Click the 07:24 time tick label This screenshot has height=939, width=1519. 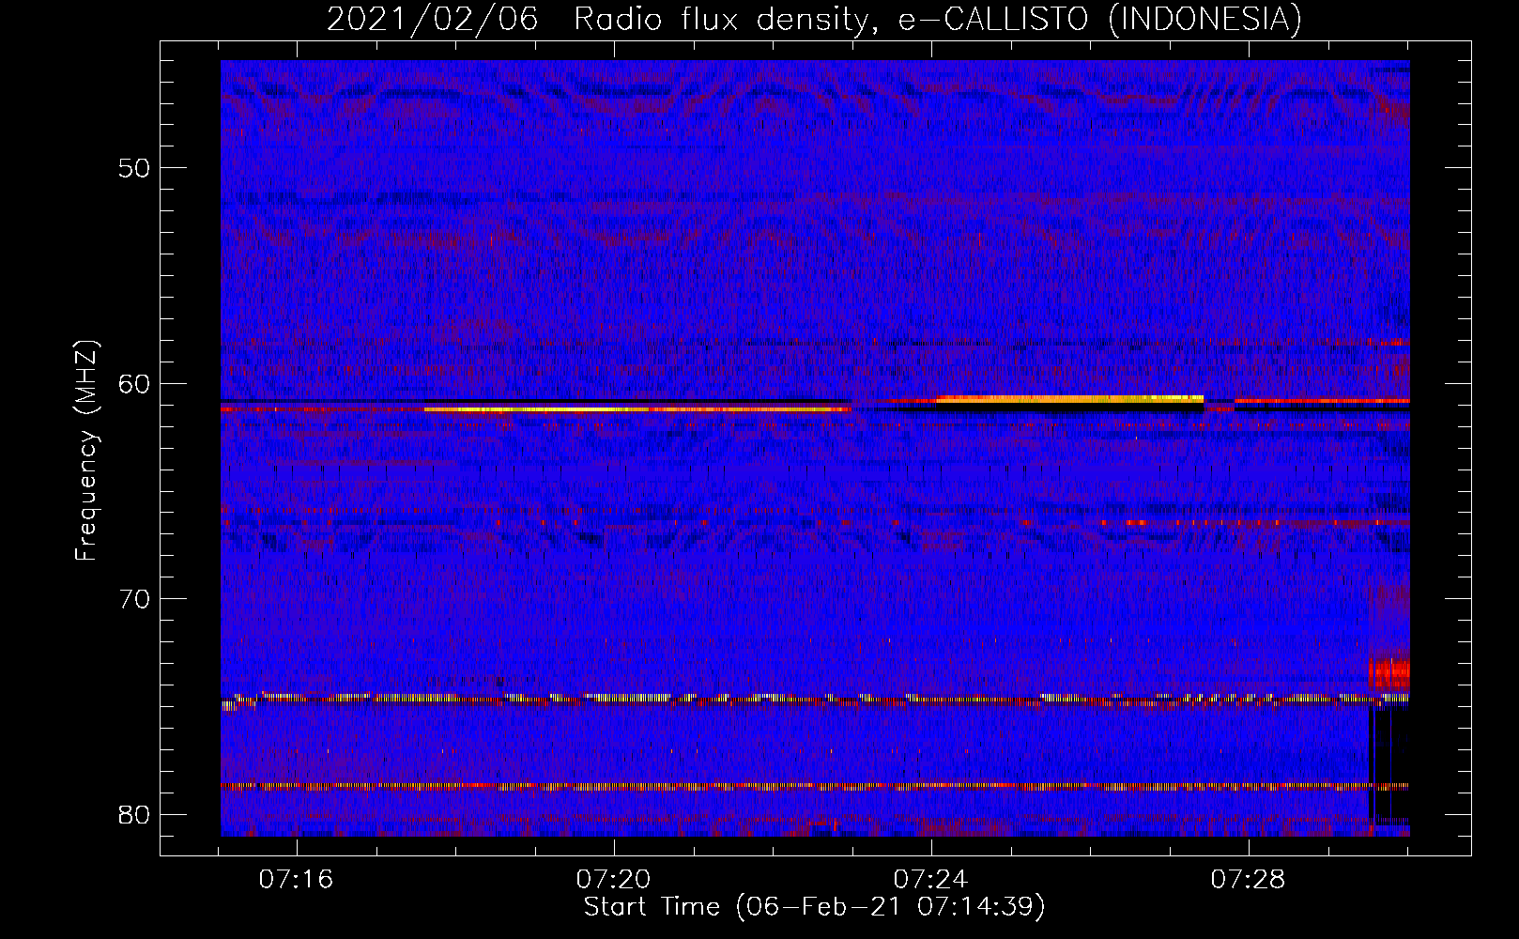click(931, 880)
